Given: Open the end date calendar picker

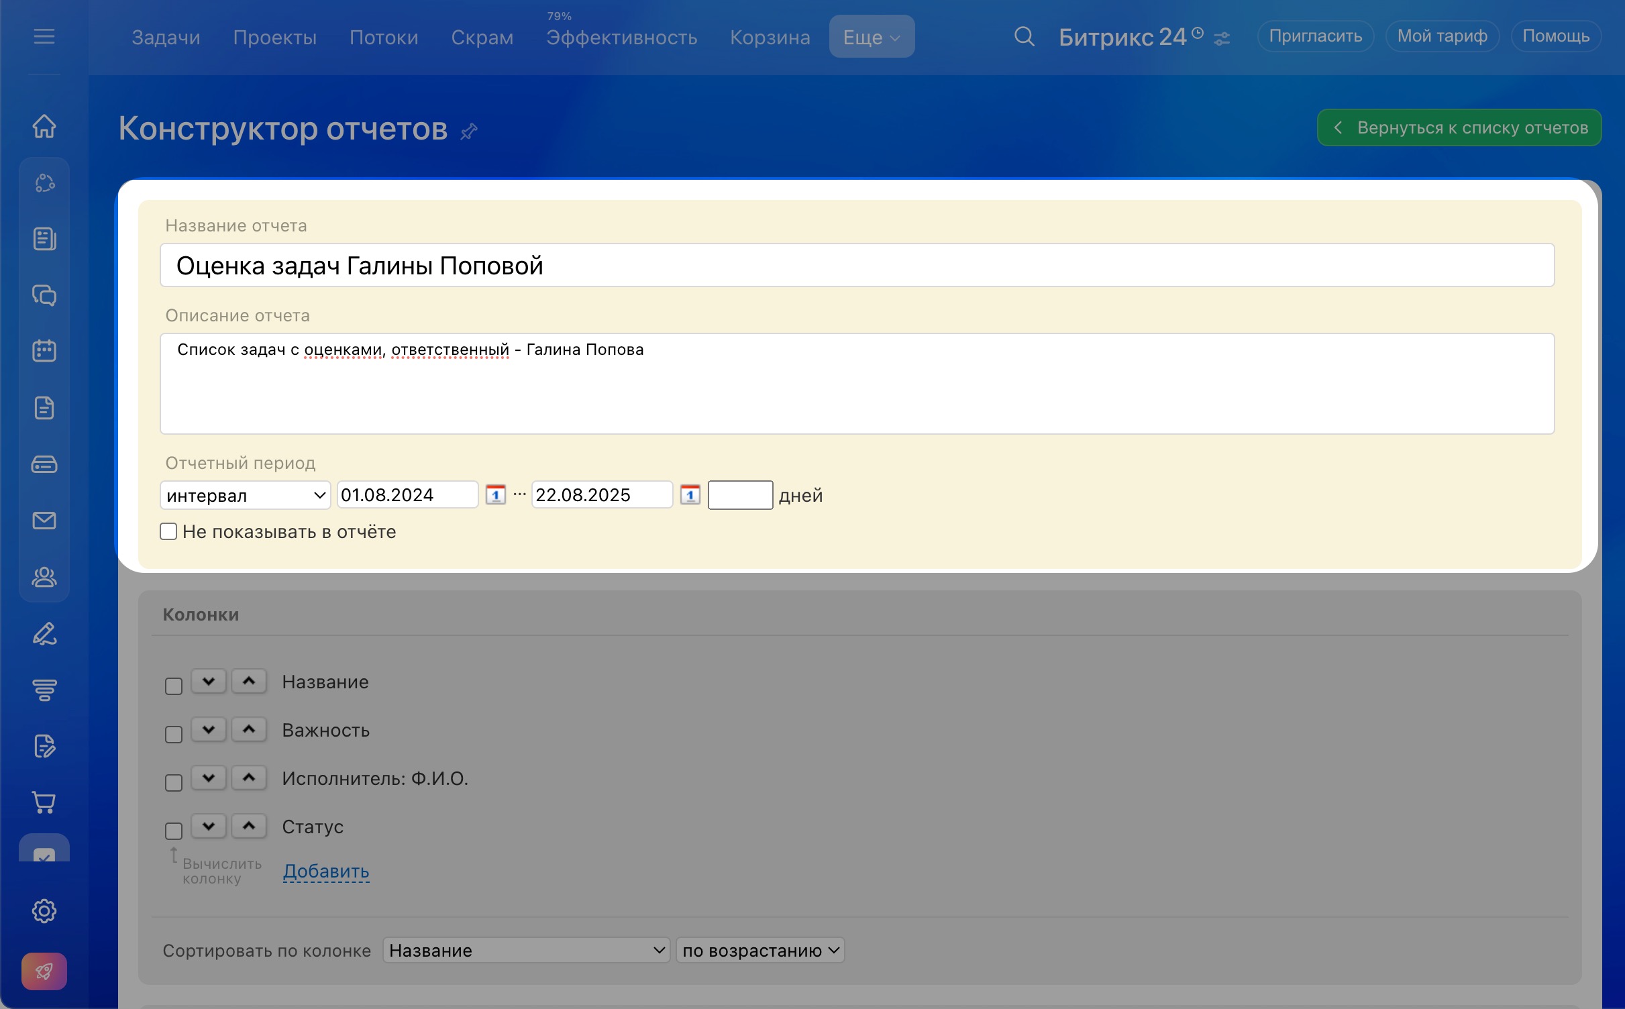Looking at the screenshot, I should (x=690, y=495).
